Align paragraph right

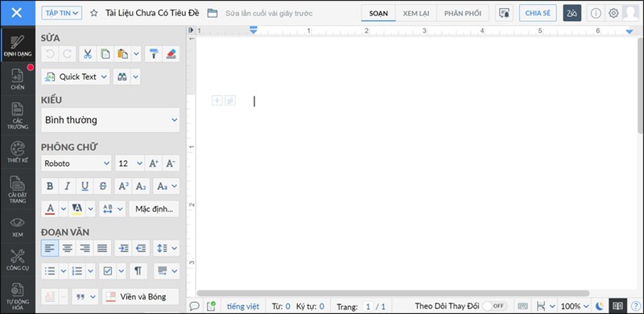(x=85, y=248)
